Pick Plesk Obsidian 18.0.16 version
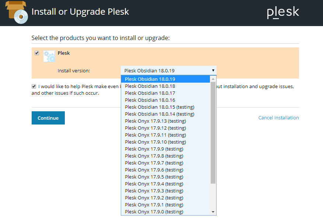 pos(150,100)
